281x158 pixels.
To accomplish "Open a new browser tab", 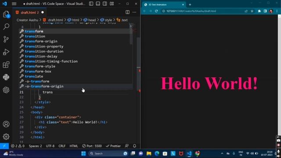I will click(190, 5).
